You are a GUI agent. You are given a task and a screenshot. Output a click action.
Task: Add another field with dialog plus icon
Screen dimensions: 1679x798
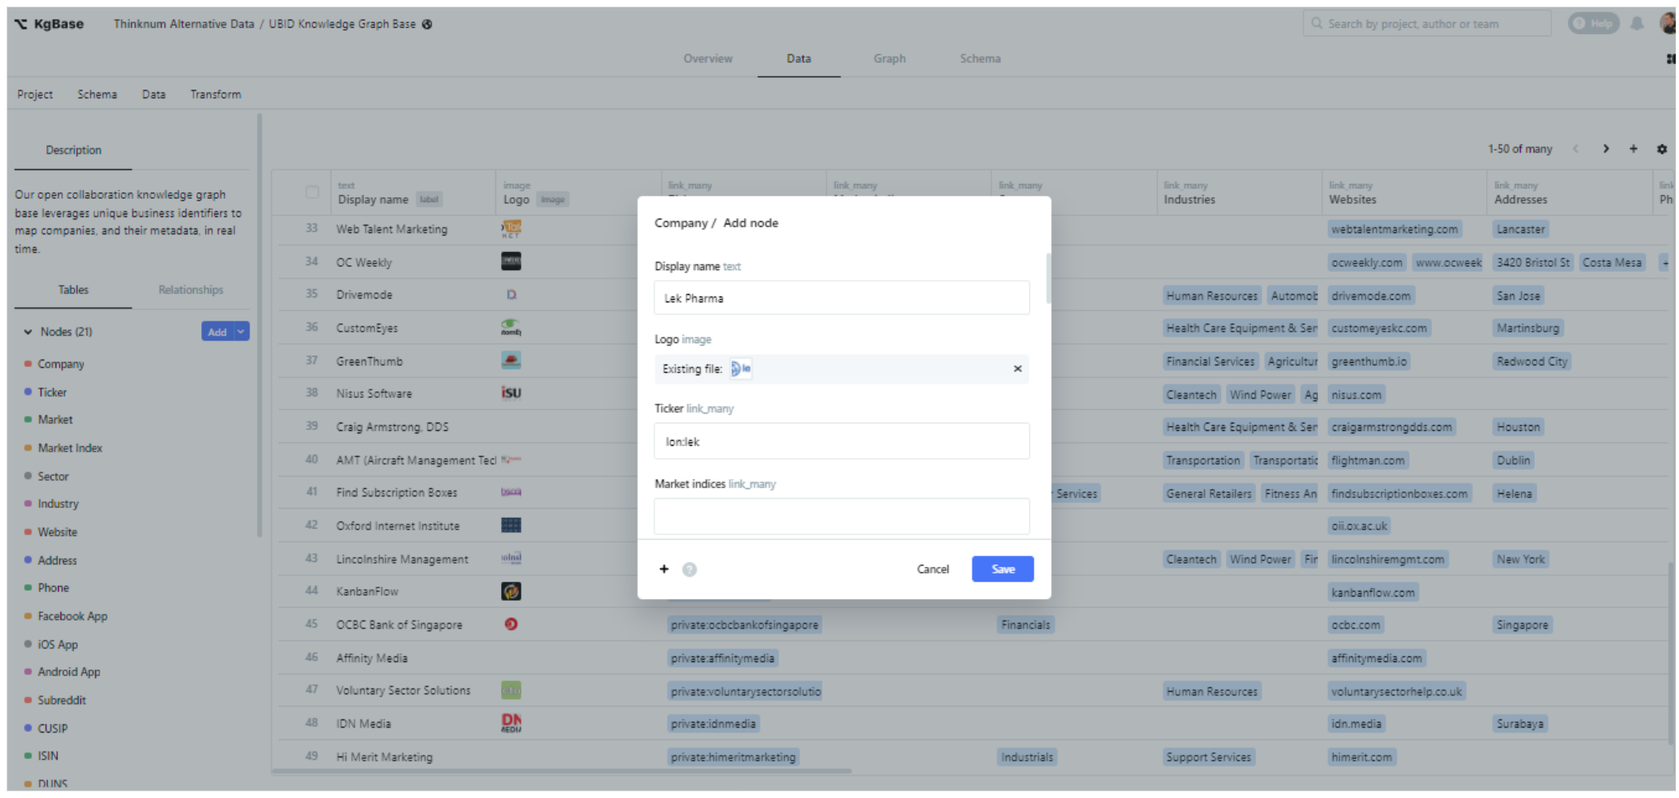pyautogui.click(x=663, y=569)
